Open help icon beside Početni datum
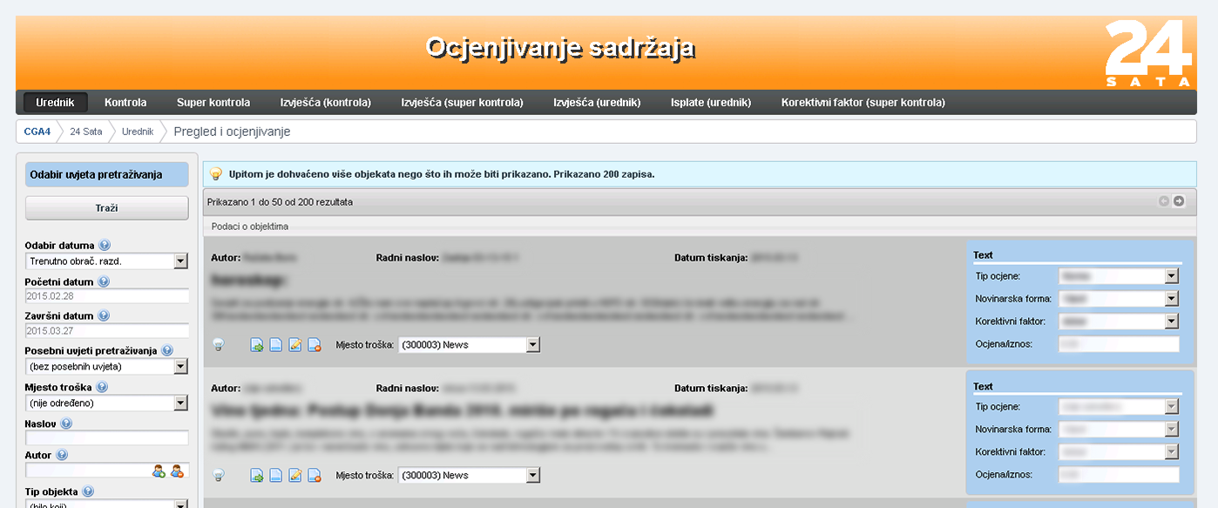Viewport: 1218px width, 508px height. pyautogui.click(x=103, y=282)
